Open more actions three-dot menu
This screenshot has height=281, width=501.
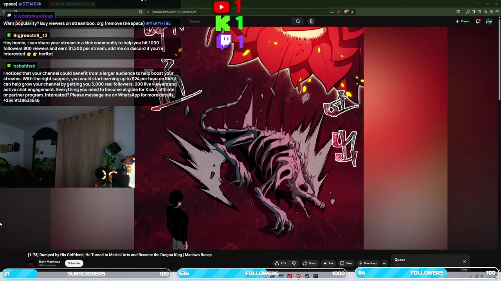pos(384,263)
